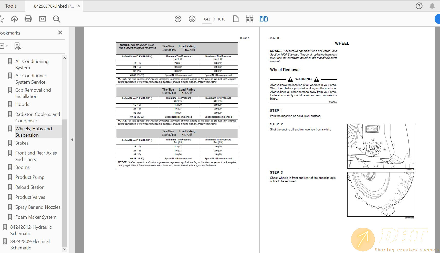This screenshot has height=253, width=440.
Task: Close the 84258776-Linked document tab
Action: 79,6
